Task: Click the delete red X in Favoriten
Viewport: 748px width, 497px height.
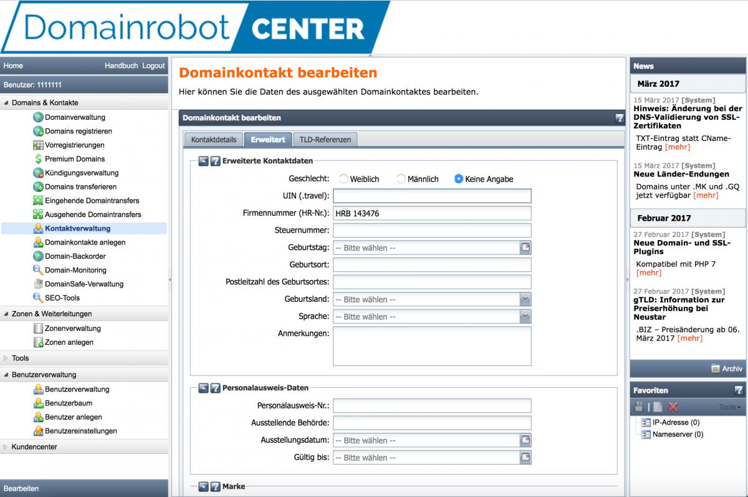Action: pos(673,407)
